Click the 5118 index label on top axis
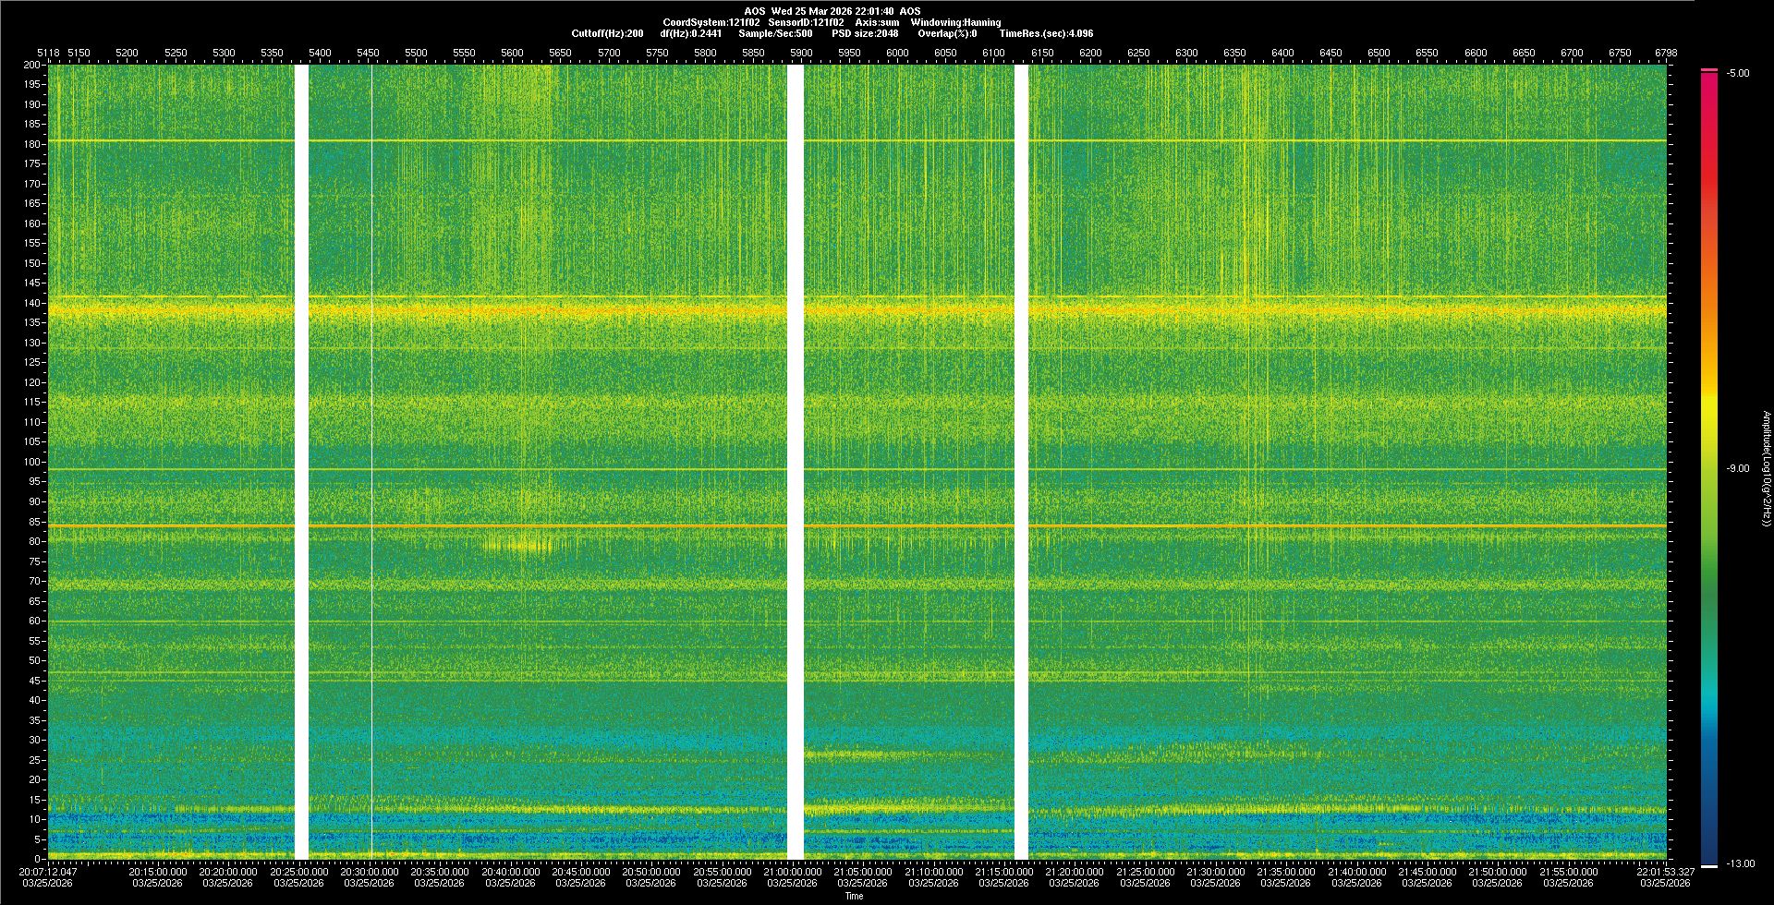Viewport: 1774px width, 905px height. coord(48,53)
